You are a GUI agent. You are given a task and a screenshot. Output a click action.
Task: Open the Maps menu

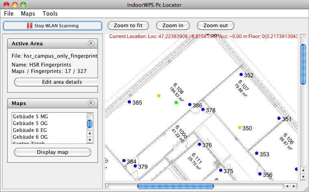(28, 14)
